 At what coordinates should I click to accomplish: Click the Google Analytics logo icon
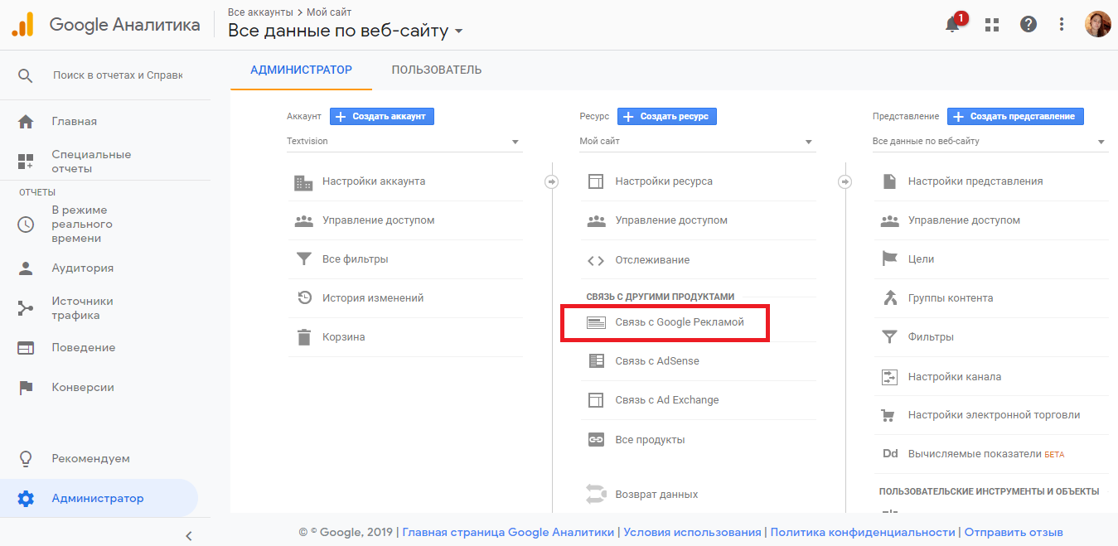22,24
